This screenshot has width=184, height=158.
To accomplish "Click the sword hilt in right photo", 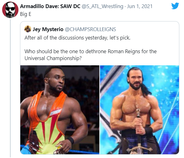I will [x=138, y=113].
